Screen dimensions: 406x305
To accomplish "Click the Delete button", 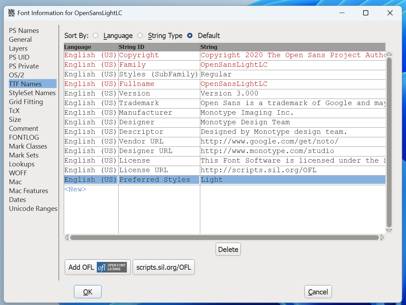I will pos(228,250).
